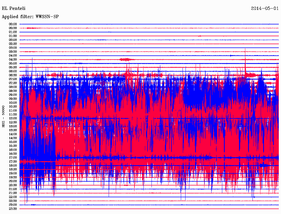Select the 20:00 time label

[x=13, y=181]
